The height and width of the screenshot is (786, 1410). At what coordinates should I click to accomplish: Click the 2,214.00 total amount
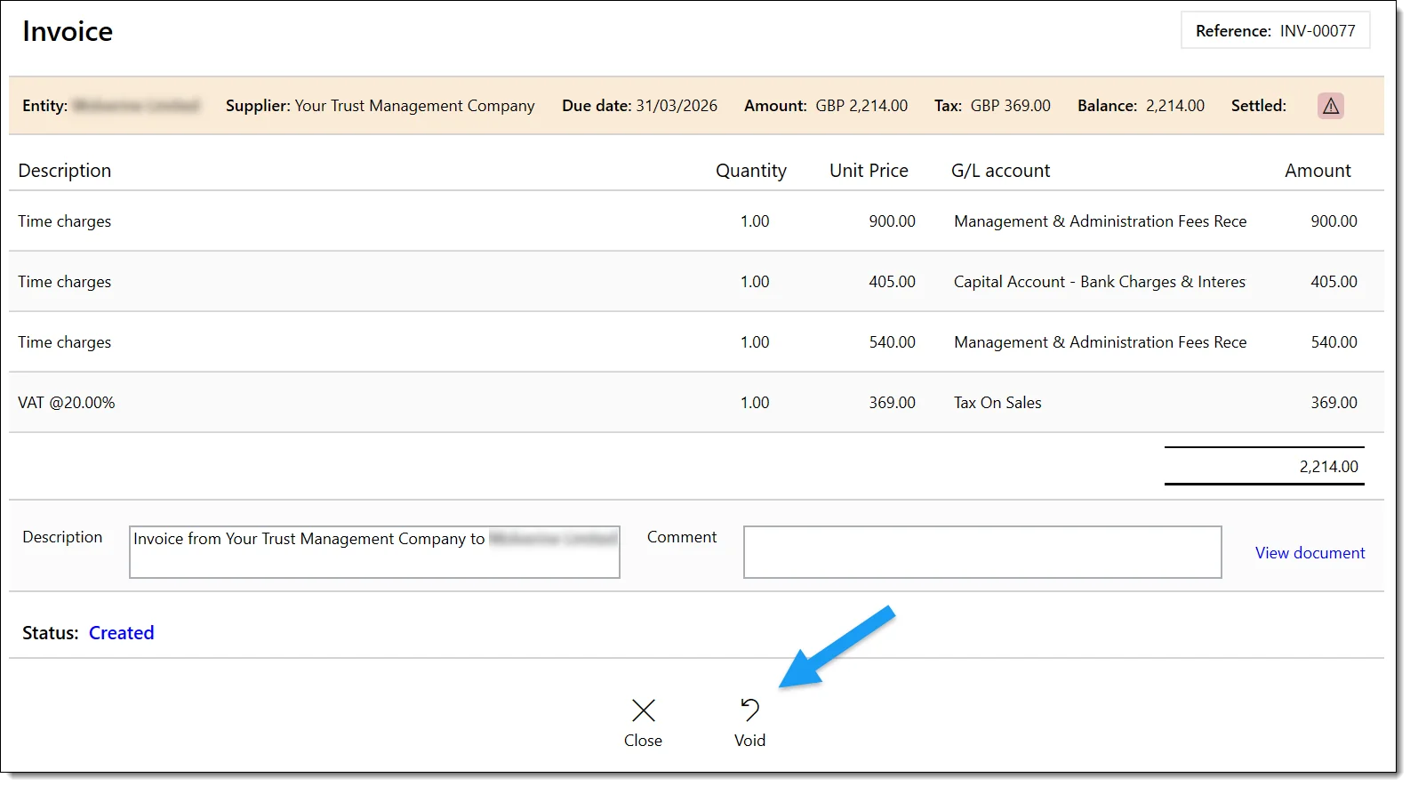[1328, 466]
